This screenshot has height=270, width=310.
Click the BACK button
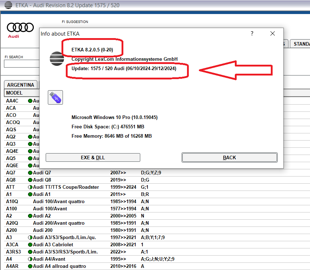(229, 157)
